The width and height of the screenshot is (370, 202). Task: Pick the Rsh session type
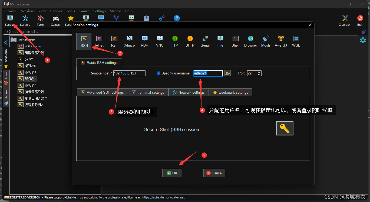pyautogui.click(x=114, y=41)
